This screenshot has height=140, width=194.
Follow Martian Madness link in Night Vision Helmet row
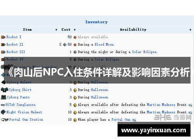click(x=161, y=112)
